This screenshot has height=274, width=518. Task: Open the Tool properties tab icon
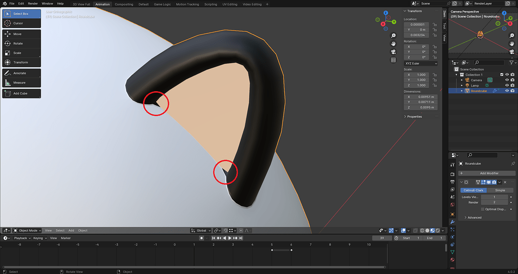pyautogui.click(x=452, y=164)
